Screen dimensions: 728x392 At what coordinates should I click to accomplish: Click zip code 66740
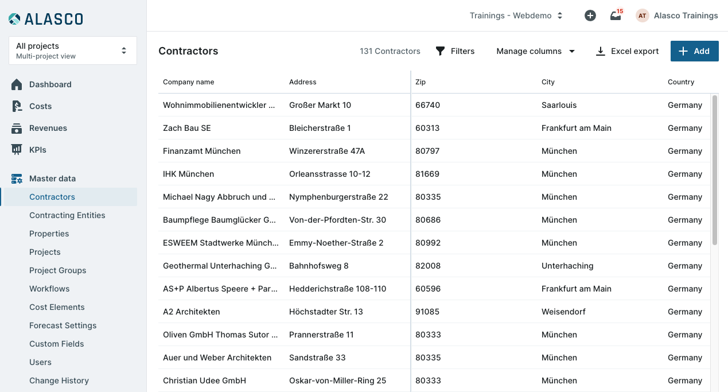(427, 105)
